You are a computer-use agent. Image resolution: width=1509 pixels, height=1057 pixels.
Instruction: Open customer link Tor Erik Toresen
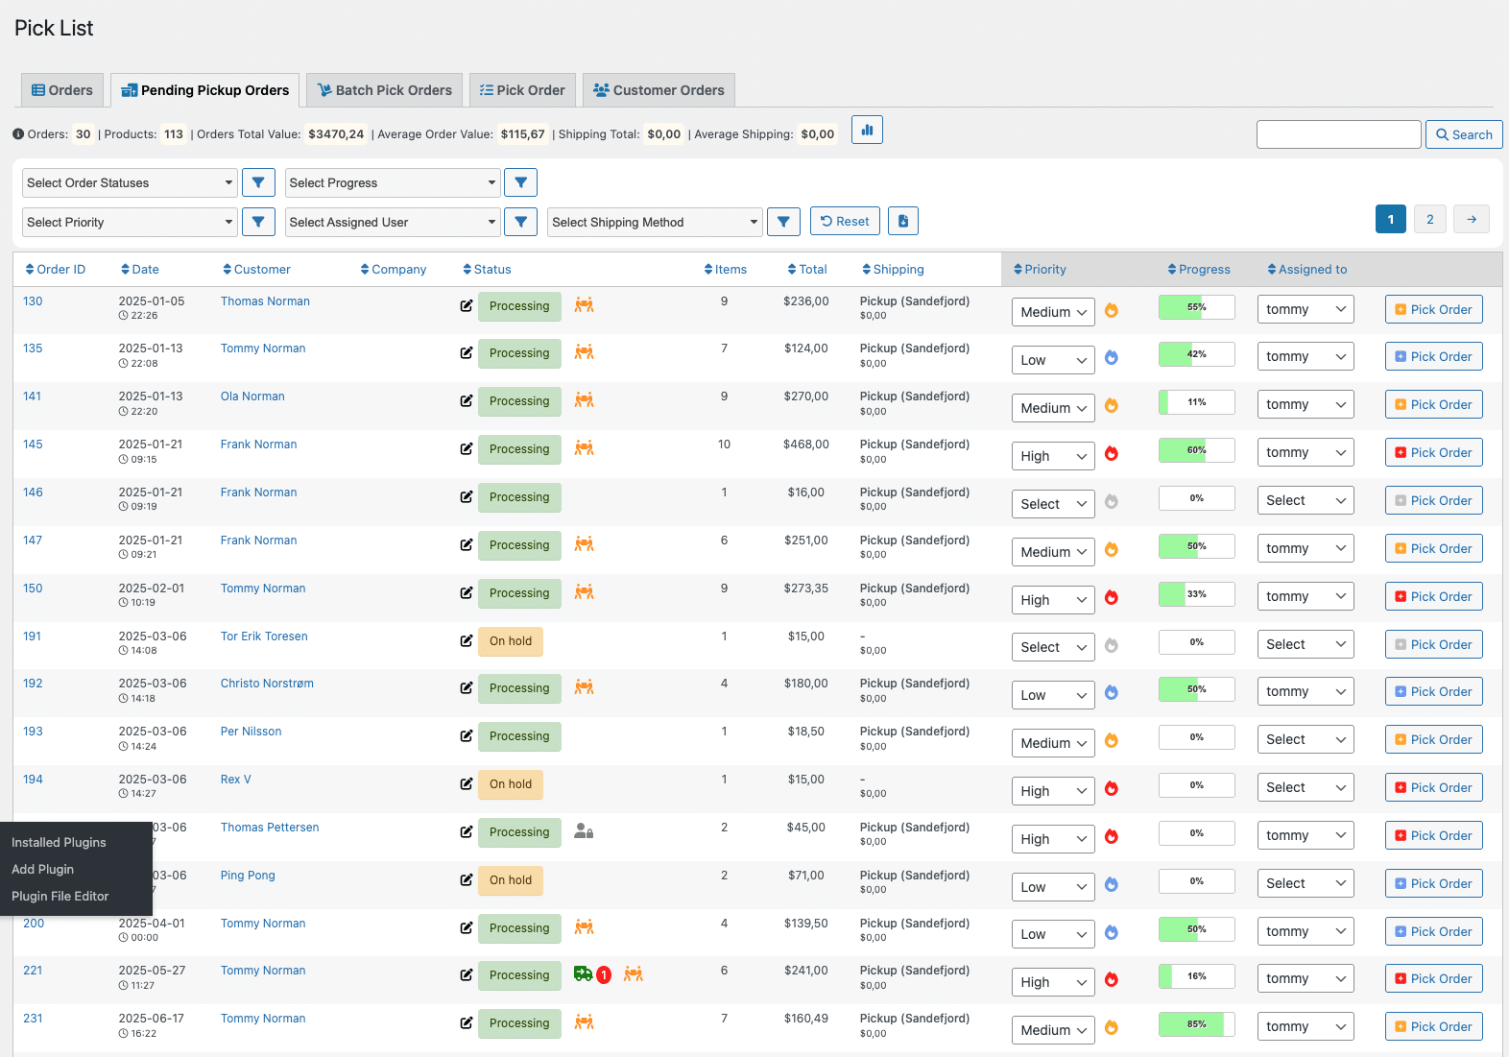click(x=264, y=637)
